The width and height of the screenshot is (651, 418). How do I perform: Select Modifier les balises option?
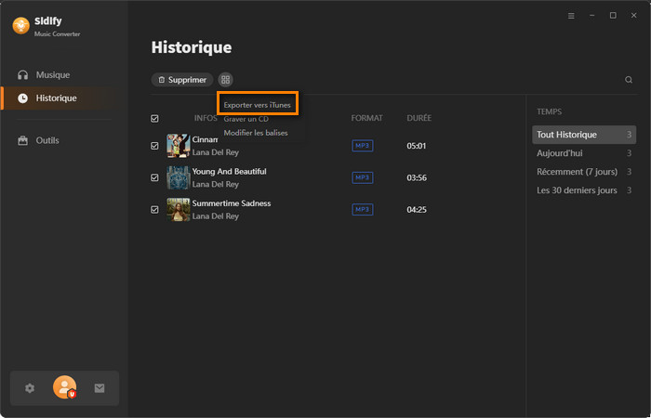point(256,133)
